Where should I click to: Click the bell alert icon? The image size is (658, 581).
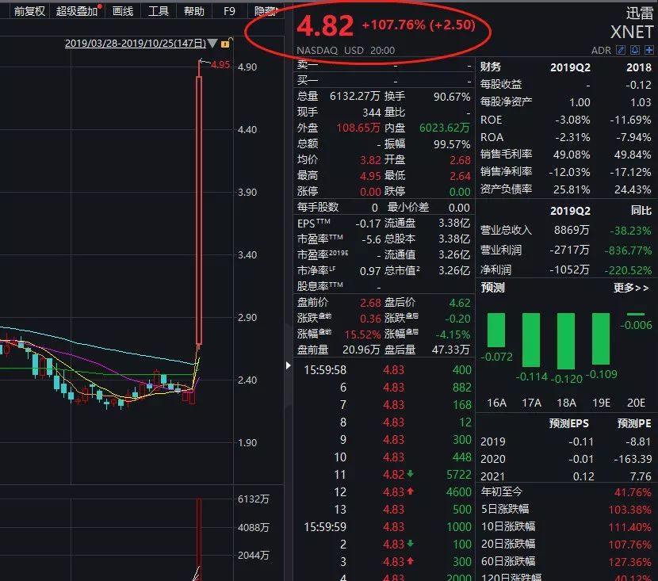[x=636, y=50]
